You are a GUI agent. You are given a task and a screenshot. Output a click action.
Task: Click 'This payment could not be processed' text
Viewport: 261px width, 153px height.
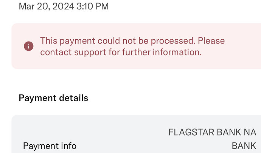pos(117,41)
